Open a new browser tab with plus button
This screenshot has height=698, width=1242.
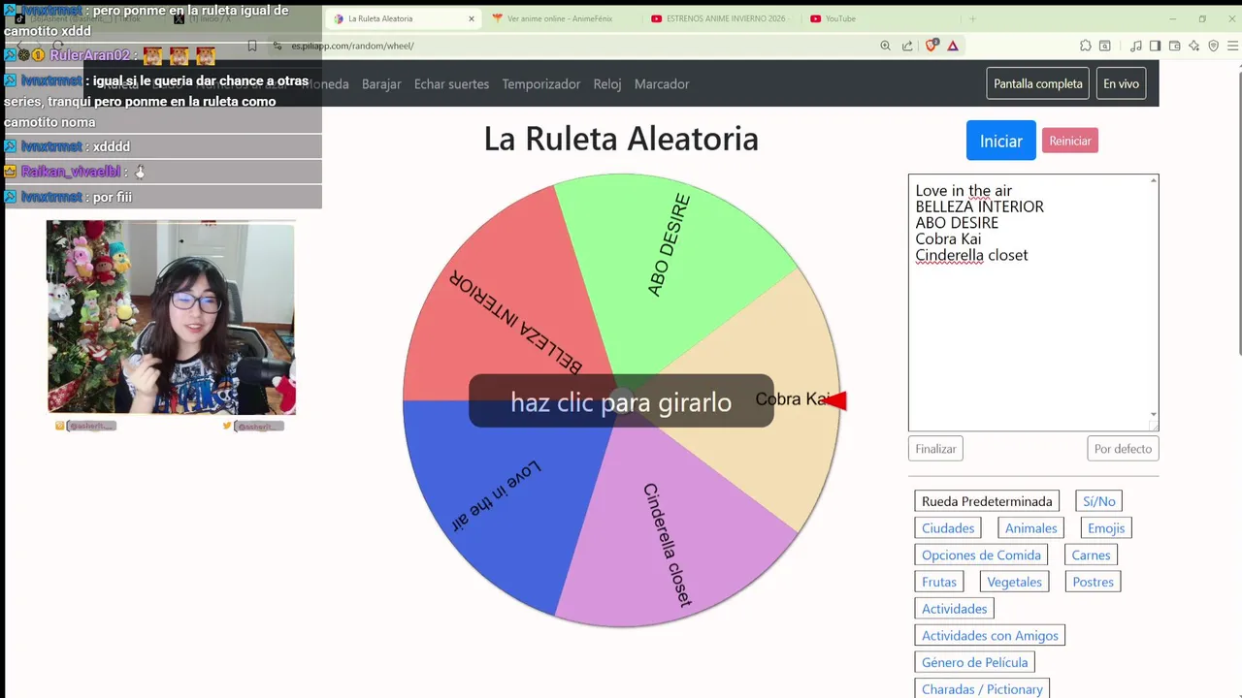(x=972, y=18)
